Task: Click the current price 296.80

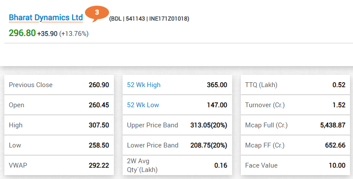Action: [22, 33]
